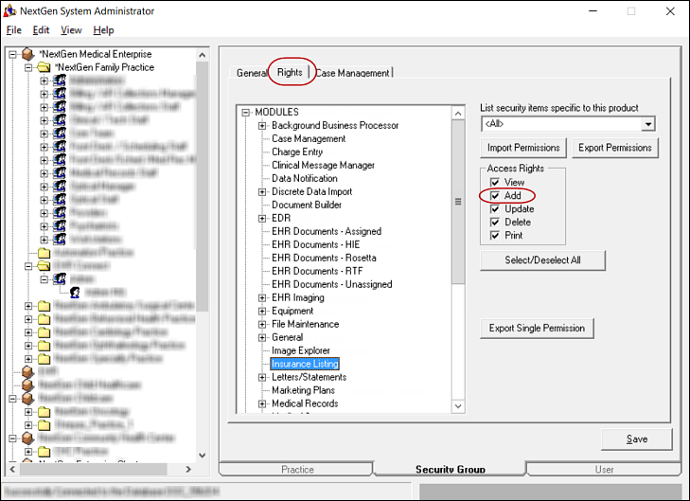
Task: Expand the File Maintenance module
Action: (x=262, y=325)
